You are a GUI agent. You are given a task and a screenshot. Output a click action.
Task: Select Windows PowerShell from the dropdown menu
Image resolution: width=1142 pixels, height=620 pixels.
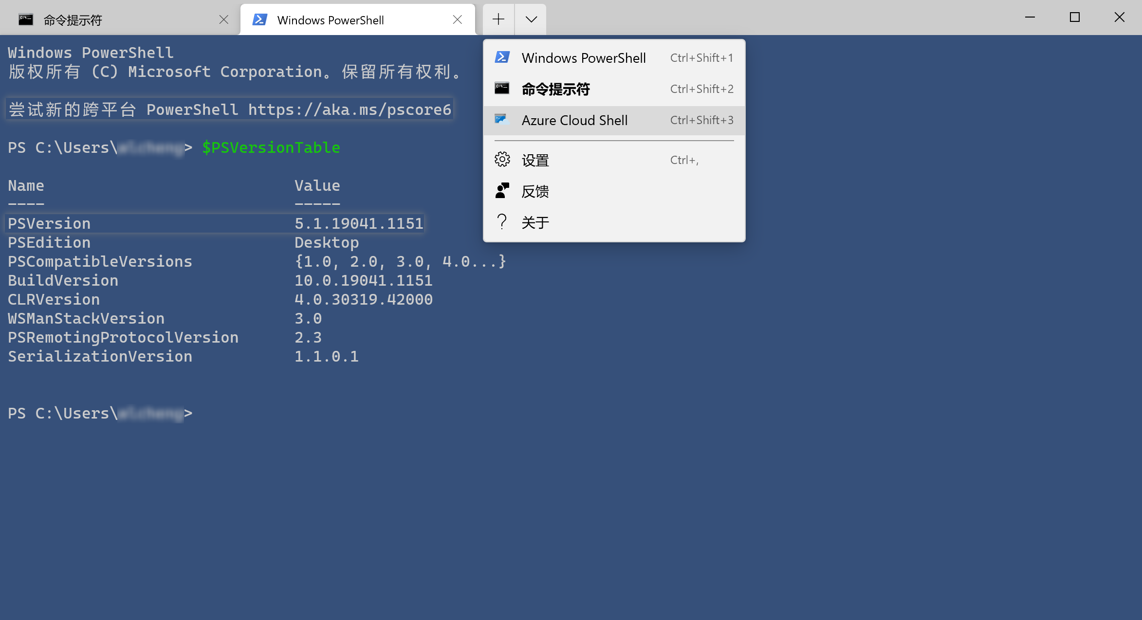click(x=584, y=58)
